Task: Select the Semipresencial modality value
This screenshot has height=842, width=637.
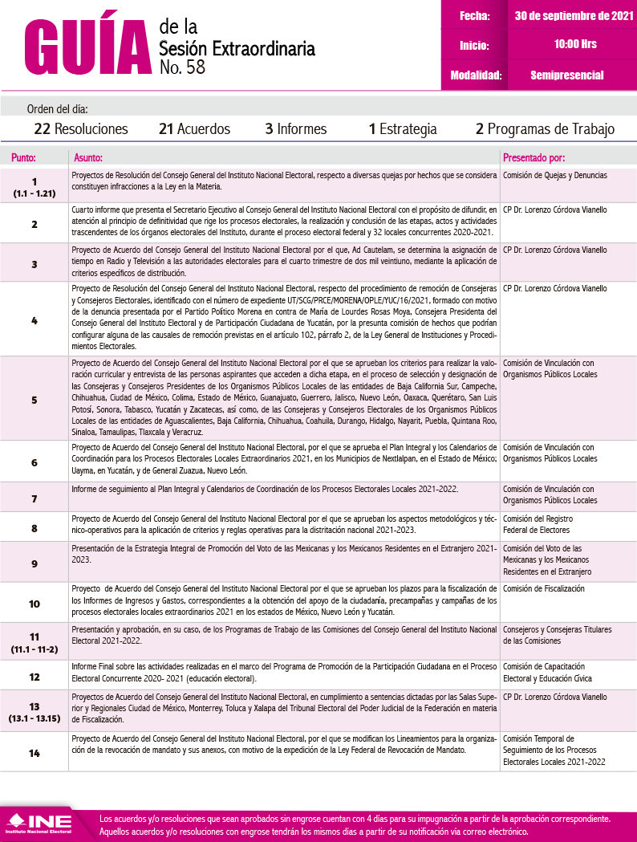Action: [566, 75]
